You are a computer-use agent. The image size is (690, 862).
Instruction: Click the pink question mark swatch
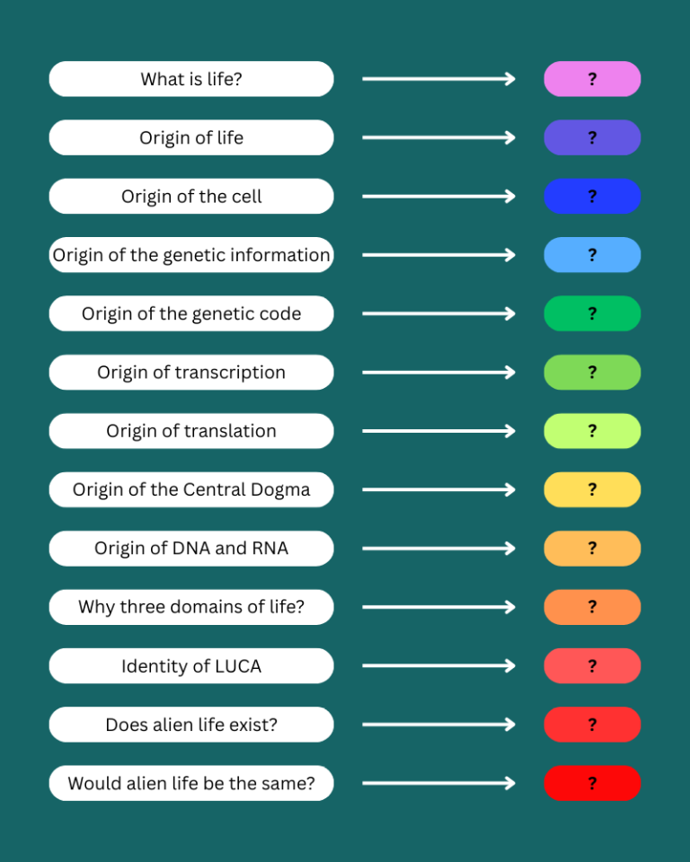click(592, 79)
